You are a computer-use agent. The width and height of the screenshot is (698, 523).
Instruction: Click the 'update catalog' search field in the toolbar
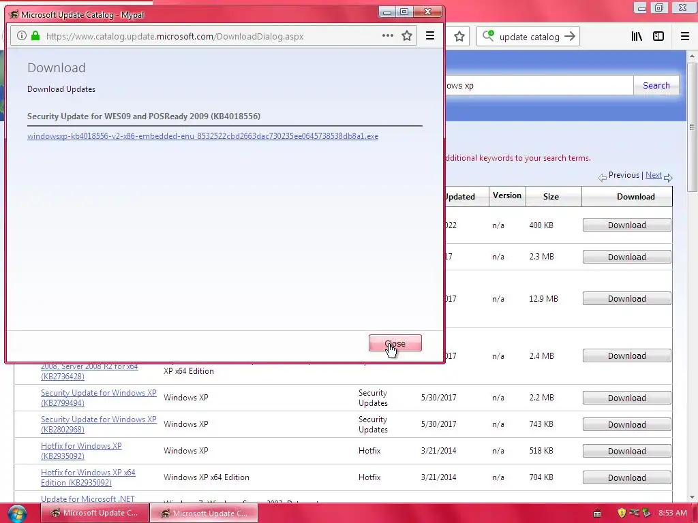[x=529, y=37]
